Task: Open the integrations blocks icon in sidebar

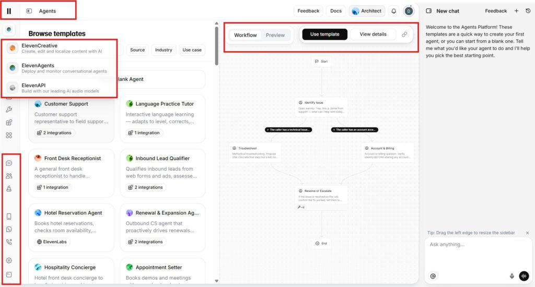Action: (x=9, y=123)
